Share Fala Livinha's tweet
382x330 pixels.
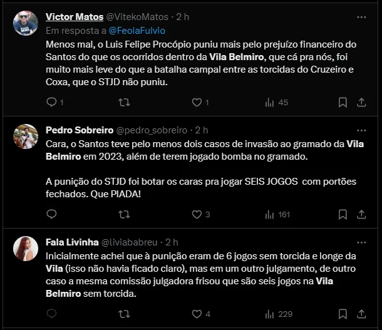coord(364,314)
